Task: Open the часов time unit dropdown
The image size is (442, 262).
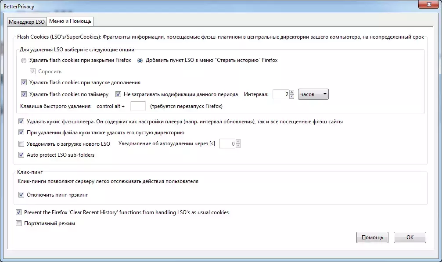Action: (313, 94)
